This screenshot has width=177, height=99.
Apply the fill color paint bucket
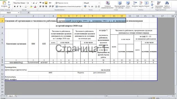(x=31, y=7)
